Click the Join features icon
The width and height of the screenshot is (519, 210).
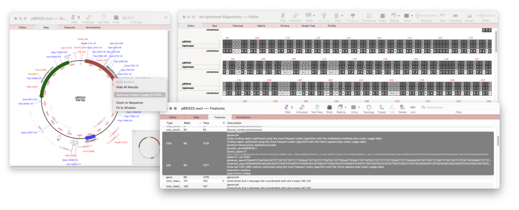[x=413, y=107]
